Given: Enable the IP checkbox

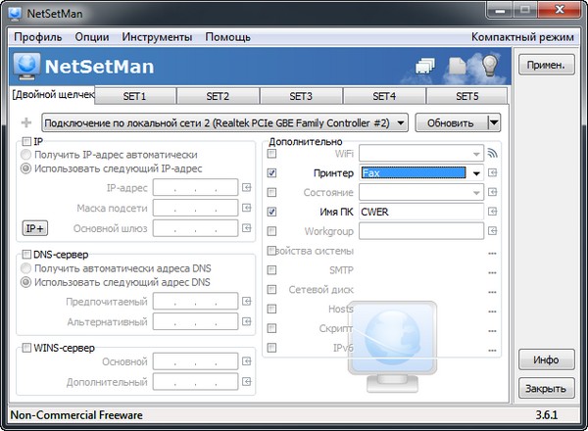Looking at the screenshot, I should [26, 142].
